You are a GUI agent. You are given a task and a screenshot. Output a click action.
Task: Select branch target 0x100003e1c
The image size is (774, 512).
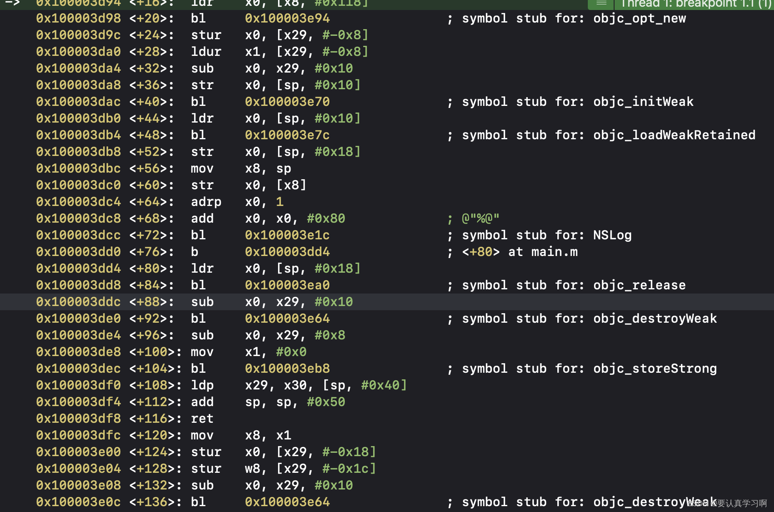287,235
